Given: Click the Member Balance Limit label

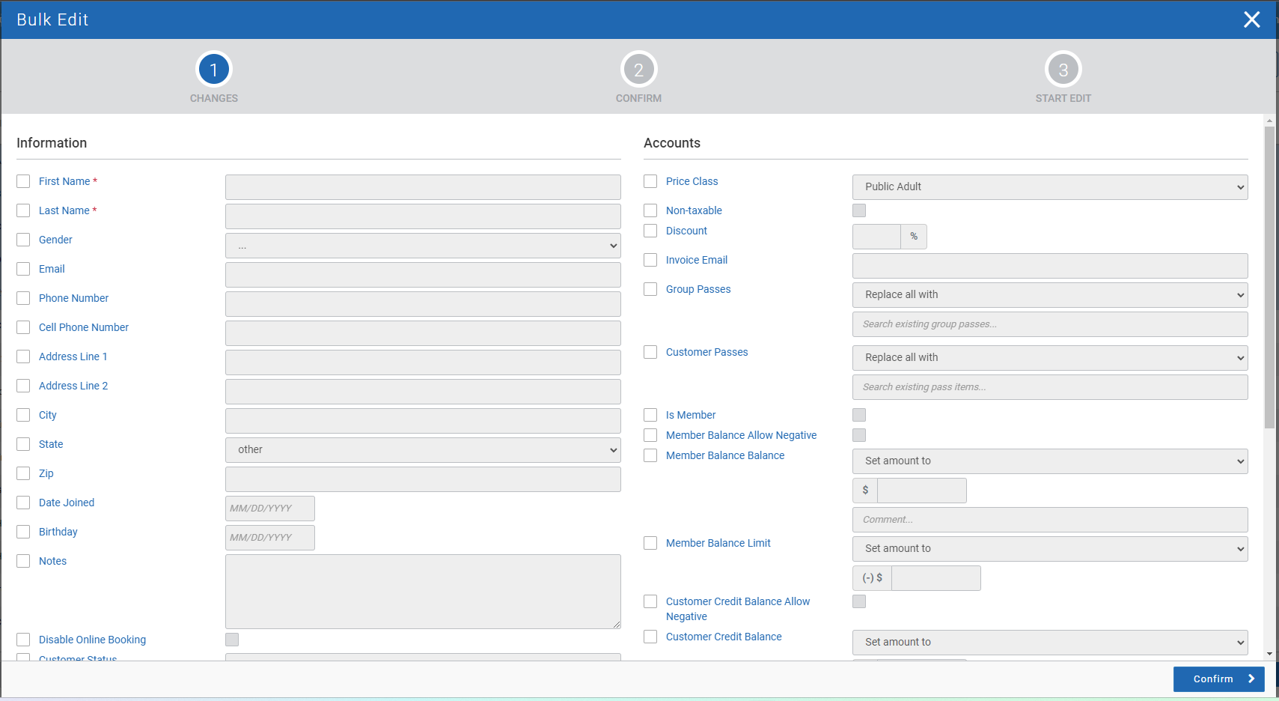Looking at the screenshot, I should point(718,543).
